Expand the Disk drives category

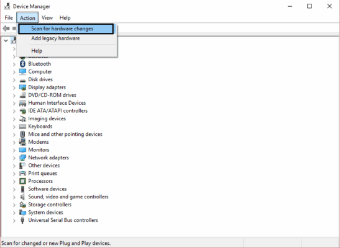pyautogui.click(x=14, y=80)
